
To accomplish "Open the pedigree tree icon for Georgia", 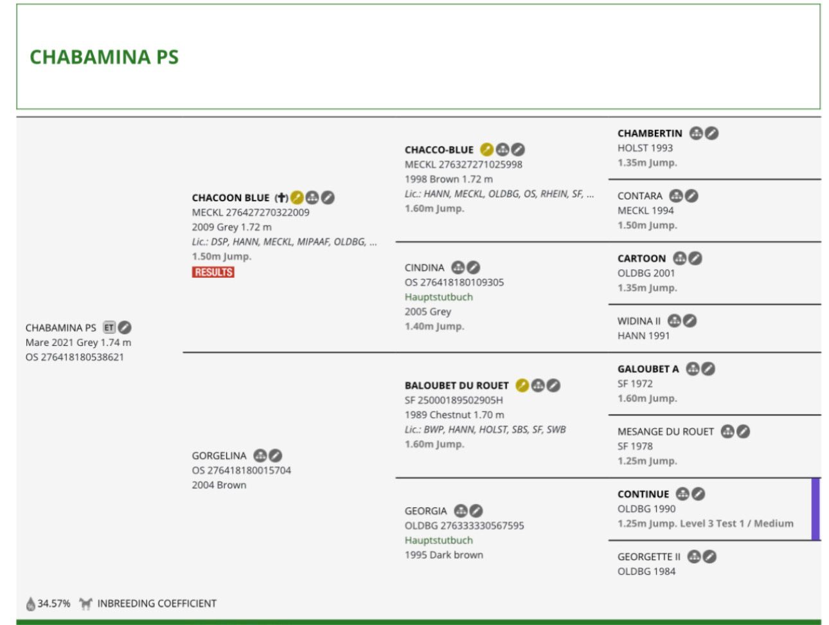I will pyautogui.click(x=461, y=511).
